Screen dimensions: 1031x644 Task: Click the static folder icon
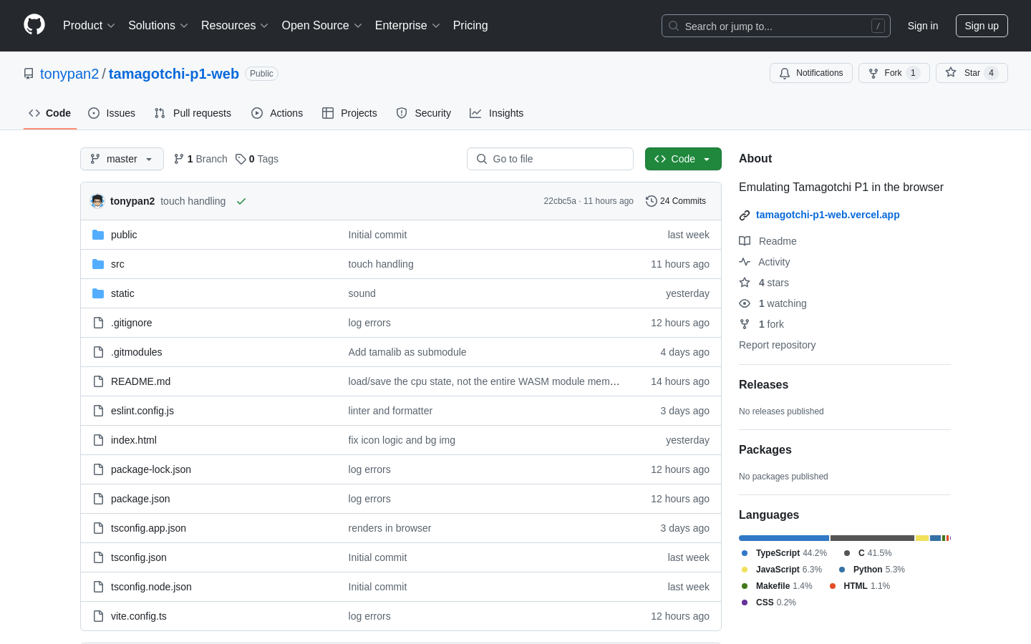point(98,293)
